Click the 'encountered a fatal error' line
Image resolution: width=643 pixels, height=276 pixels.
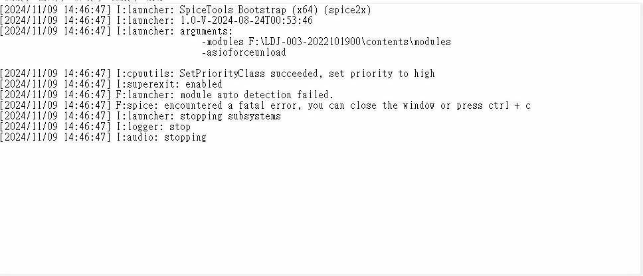point(265,105)
